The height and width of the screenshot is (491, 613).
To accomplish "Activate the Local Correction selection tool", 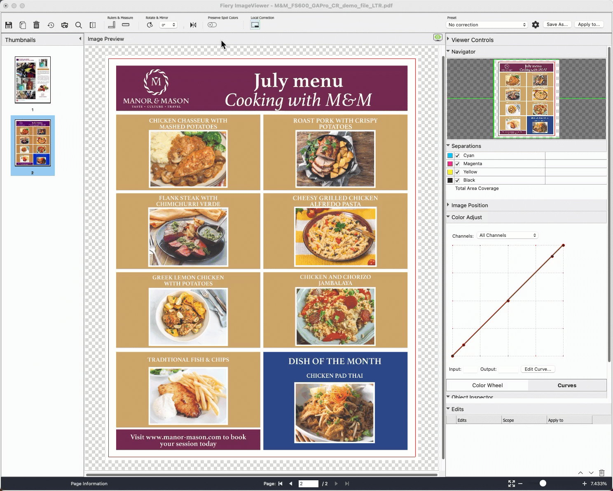I will [255, 25].
